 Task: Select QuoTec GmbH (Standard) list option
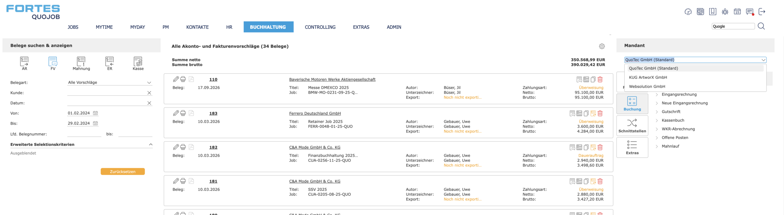(695, 68)
